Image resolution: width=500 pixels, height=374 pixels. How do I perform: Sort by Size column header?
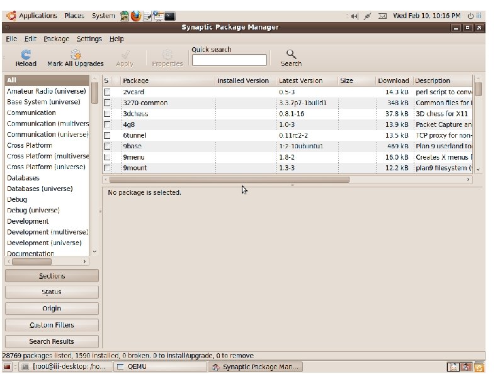[357, 81]
